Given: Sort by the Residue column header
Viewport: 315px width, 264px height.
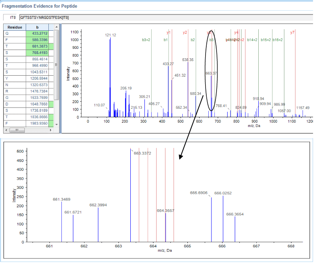Looking at the screenshot, I should pyautogui.click(x=15, y=27).
